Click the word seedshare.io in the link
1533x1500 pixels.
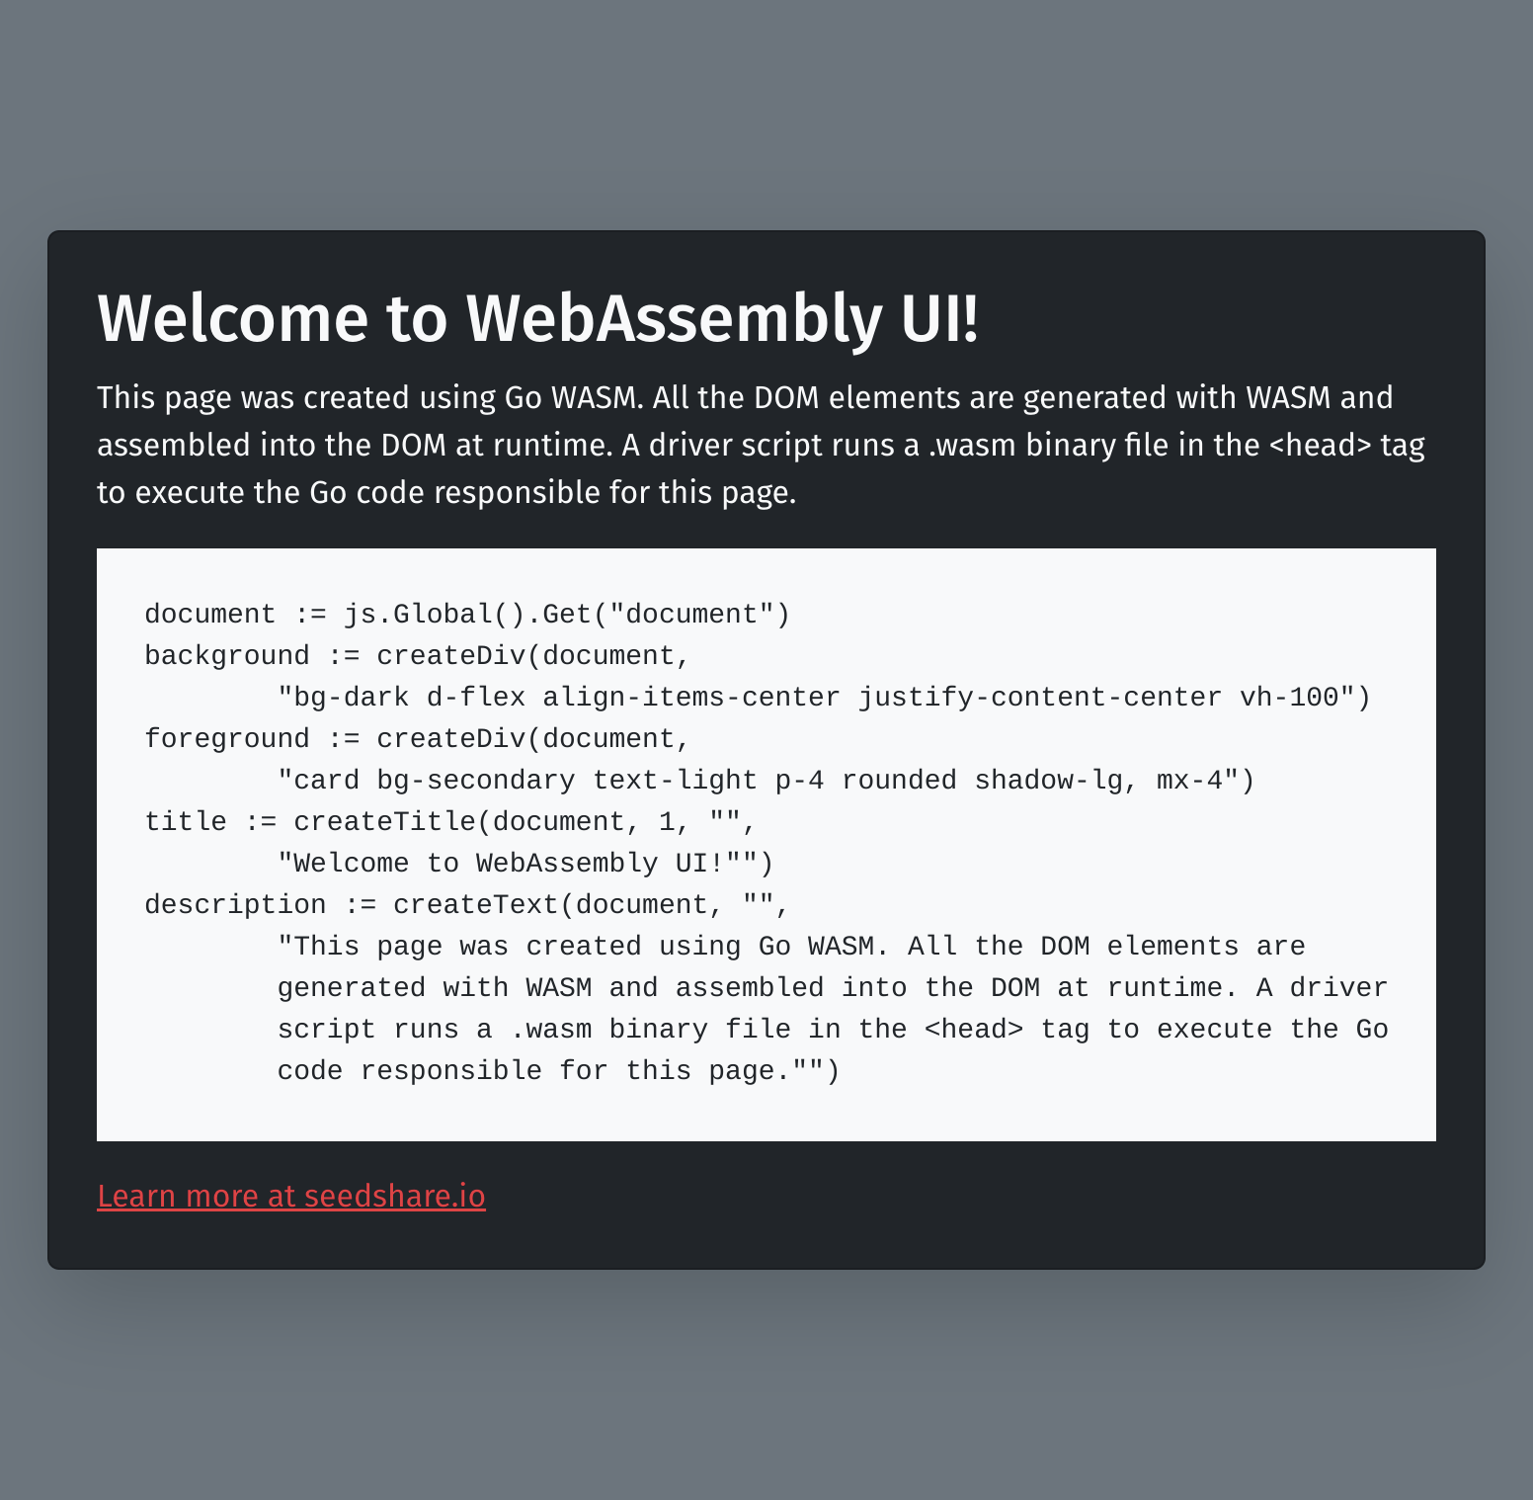coord(395,1196)
